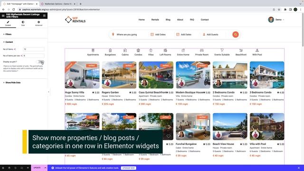Viewport: 304px width, 171px height.
Task: Collapse the Elementor side panel handle
Action: click(48, 92)
